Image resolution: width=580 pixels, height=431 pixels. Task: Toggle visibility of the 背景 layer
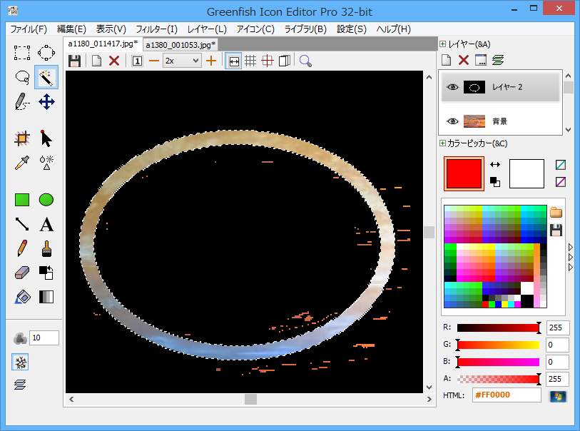tap(452, 121)
